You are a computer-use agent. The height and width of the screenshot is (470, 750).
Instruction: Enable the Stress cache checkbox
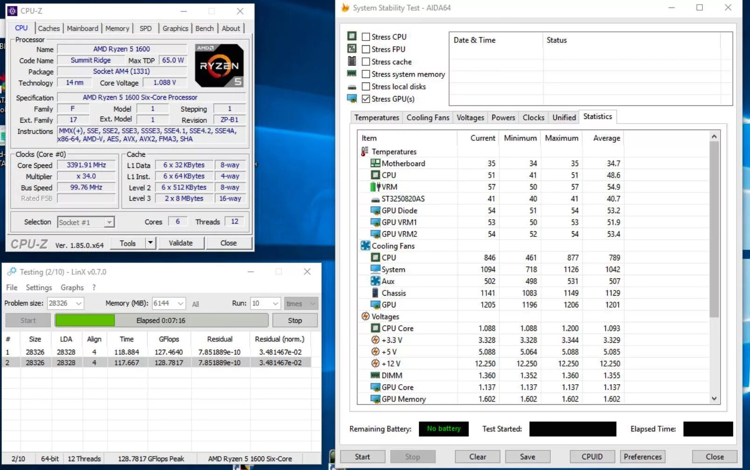[x=366, y=62]
